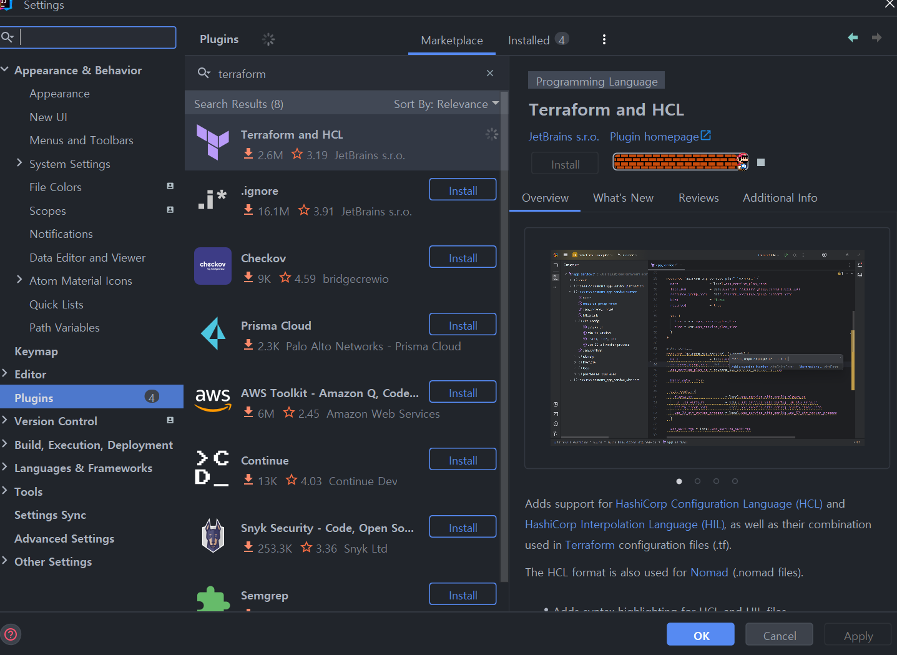Clear the terraform search with X icon
The width and height of the screenshot is (897, 655).
(x=490, y=73)
